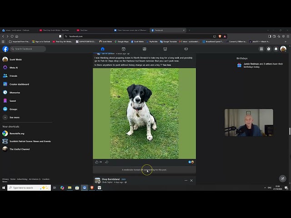Open the Windows Start menu
Image resolution: width=291 pixels, height=218 pixels.
tap(4, 188)
